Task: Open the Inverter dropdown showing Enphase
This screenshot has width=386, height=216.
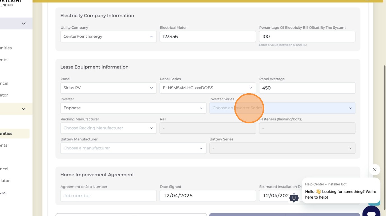Action: point(133,108)
